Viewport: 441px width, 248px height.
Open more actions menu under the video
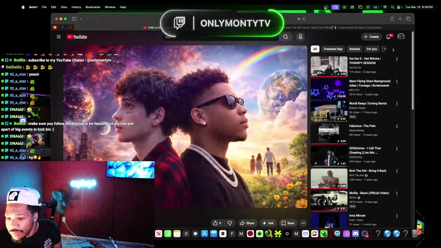[303, 223]
